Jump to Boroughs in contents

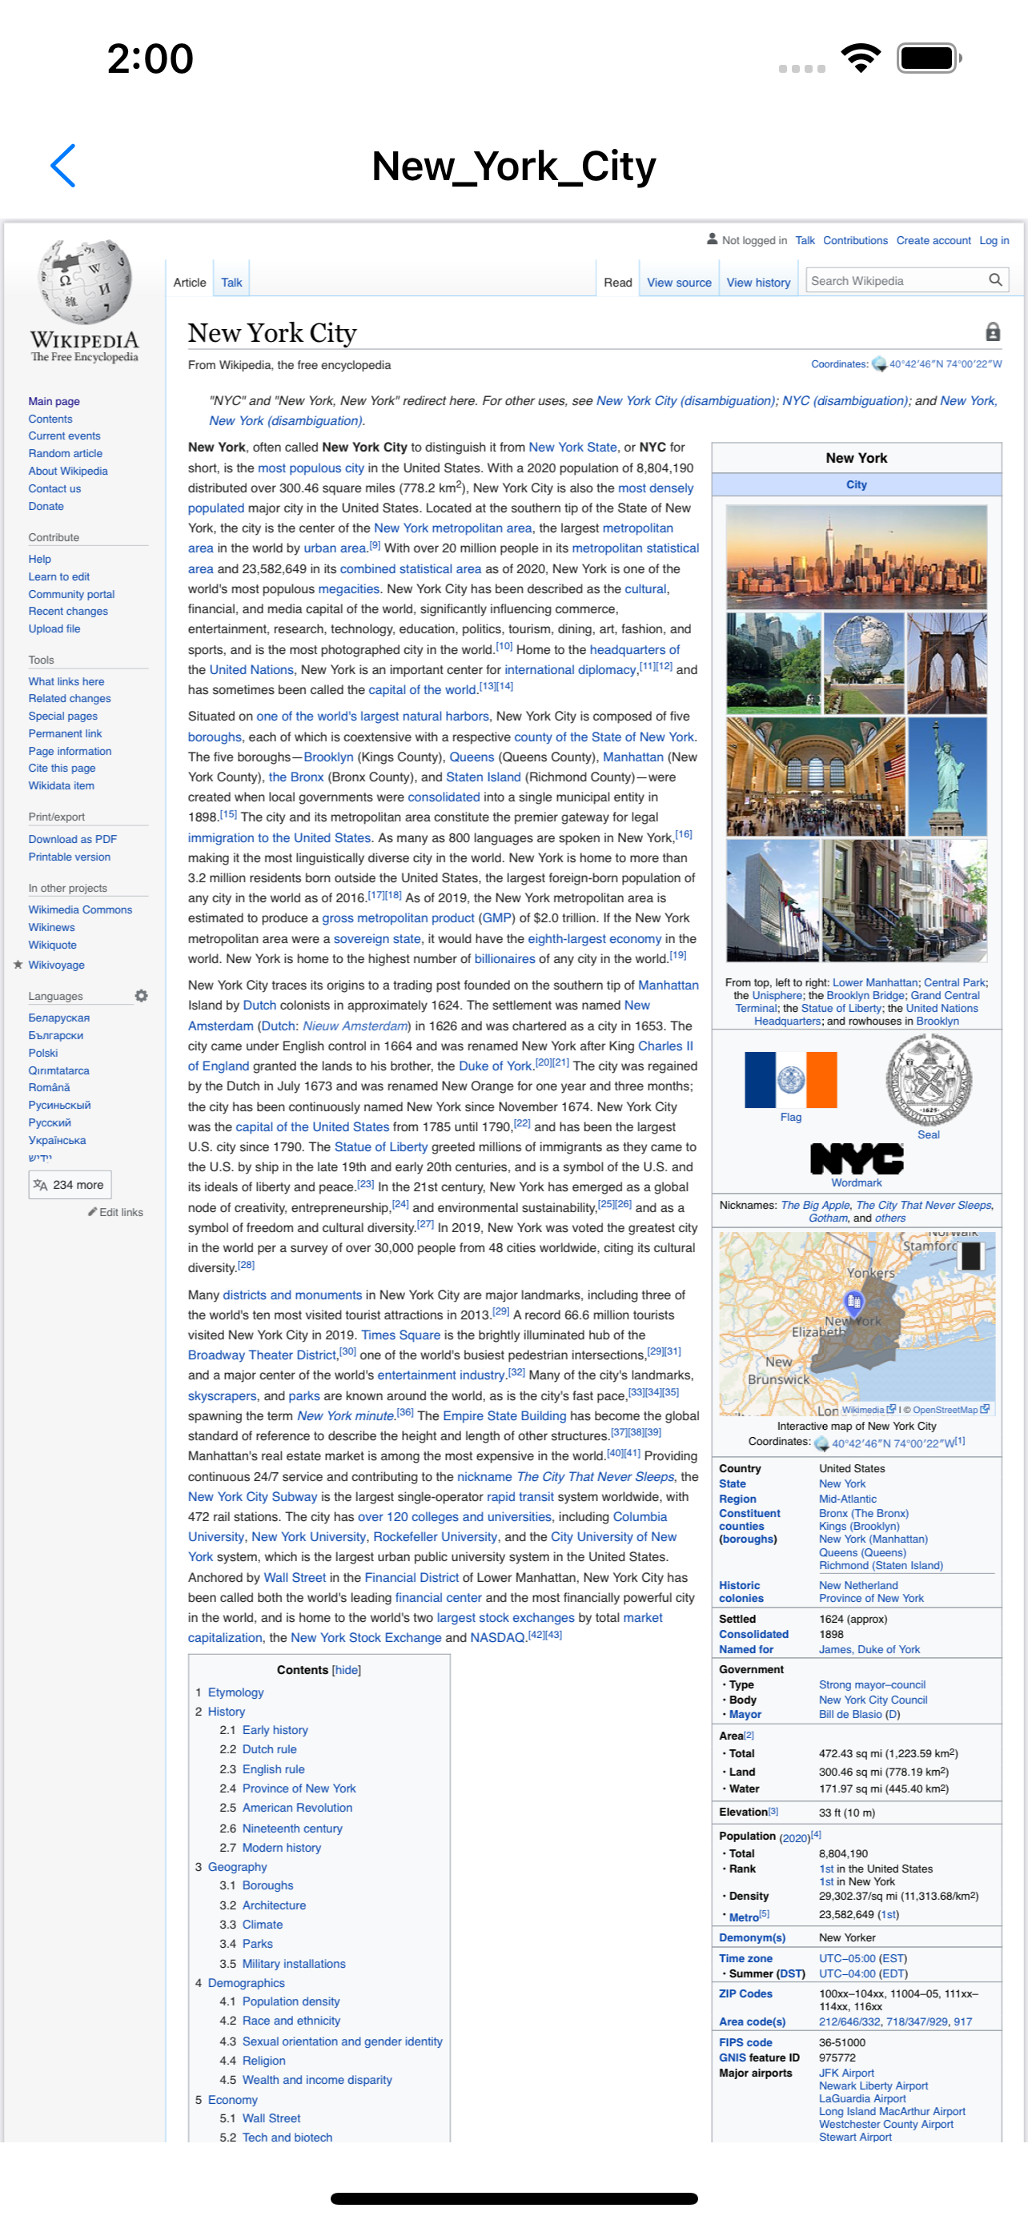coord(267,1885)
